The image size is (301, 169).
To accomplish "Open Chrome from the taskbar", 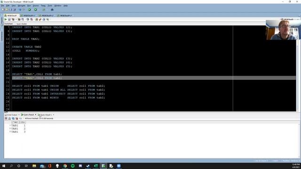I will point(65,166).
